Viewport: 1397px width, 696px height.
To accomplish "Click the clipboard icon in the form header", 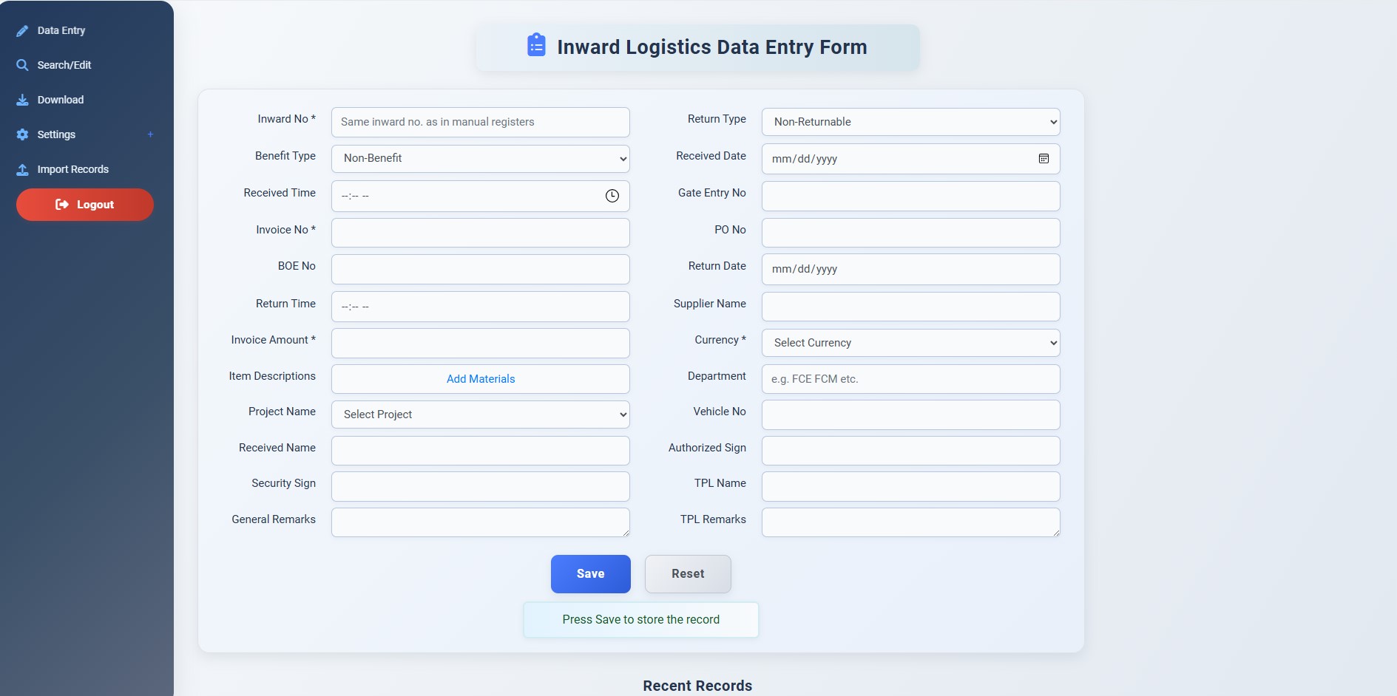I will click(x=535, y=45).
